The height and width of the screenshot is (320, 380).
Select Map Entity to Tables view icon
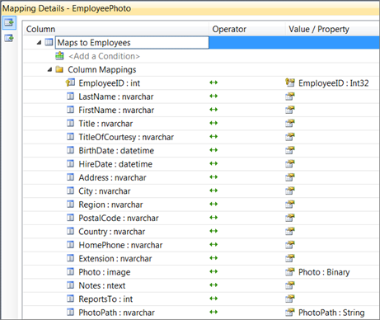click(9, 22)
